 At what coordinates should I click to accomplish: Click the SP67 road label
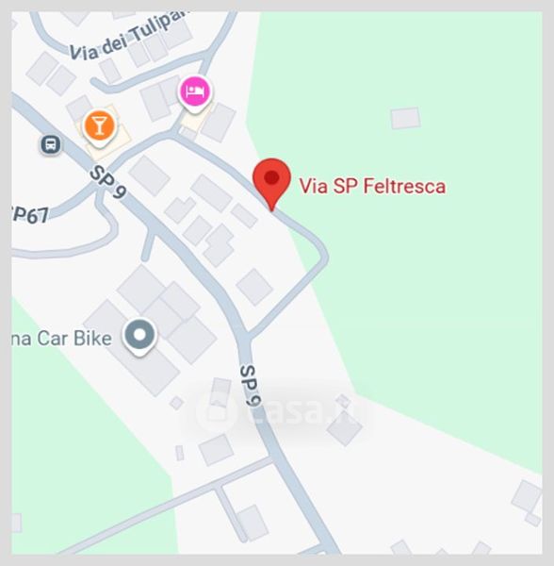pos(30,215)
